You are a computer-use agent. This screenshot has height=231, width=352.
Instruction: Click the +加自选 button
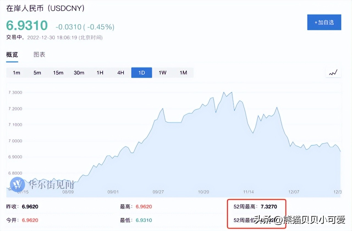324,22
